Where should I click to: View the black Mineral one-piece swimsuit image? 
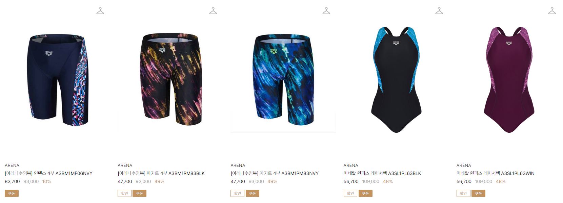(396, 80)
